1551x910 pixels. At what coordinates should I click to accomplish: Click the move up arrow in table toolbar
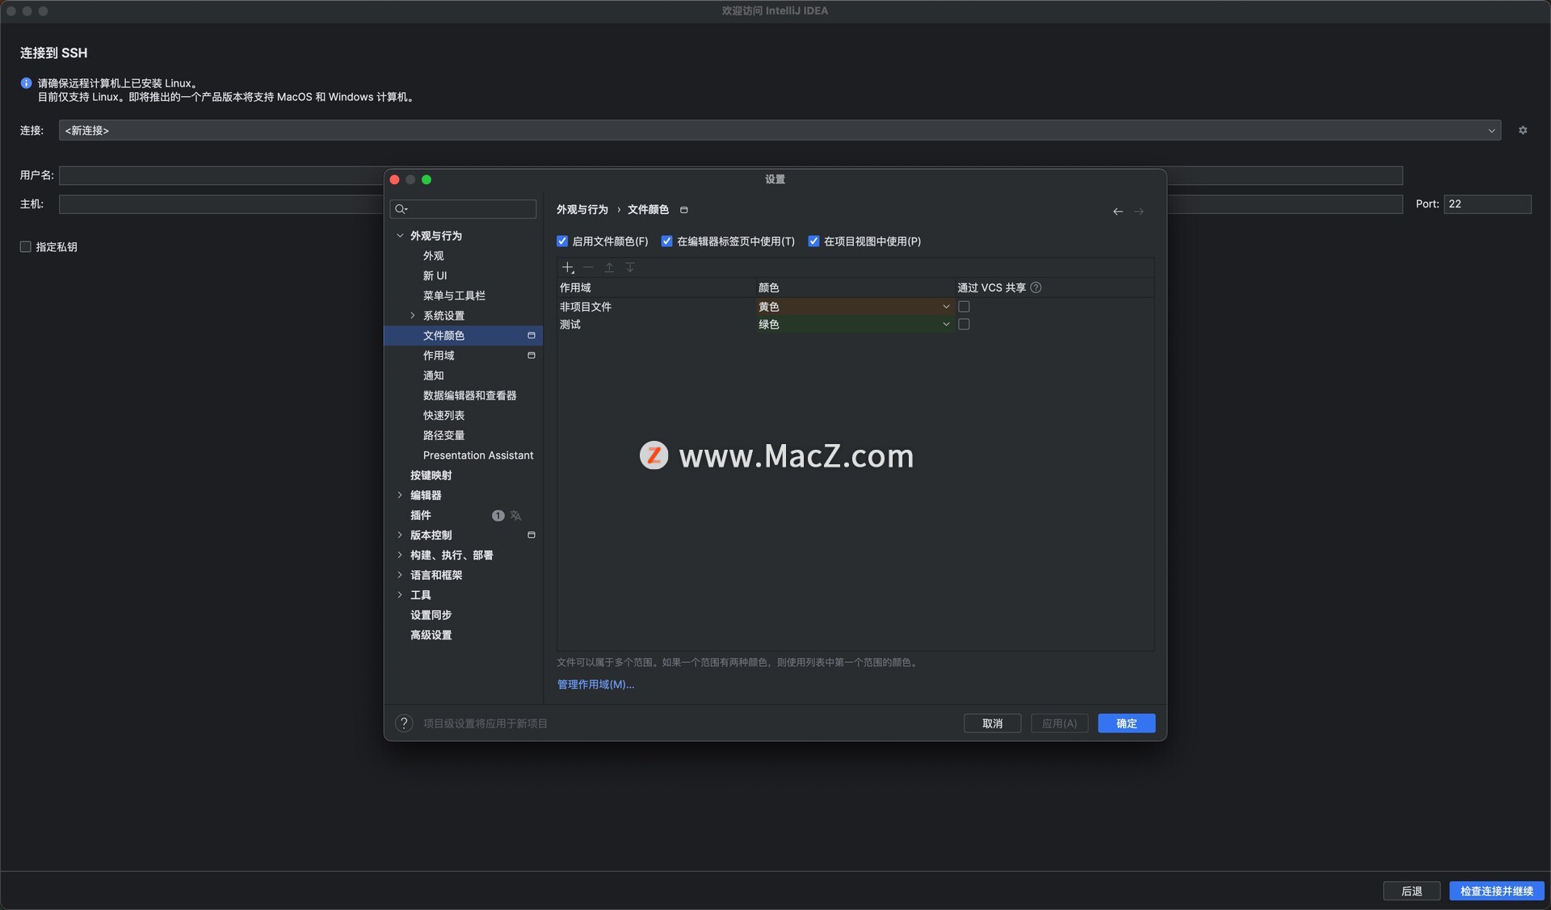(609, 267)
